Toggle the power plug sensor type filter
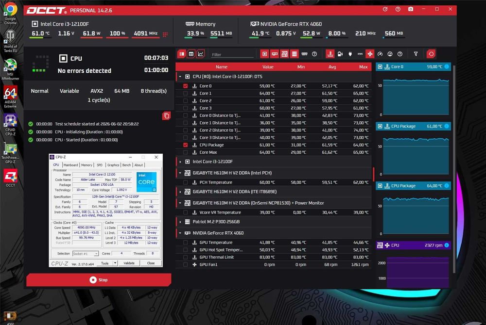Image resolution: width=486 pixels, height=325 pixels. point(350,54)
